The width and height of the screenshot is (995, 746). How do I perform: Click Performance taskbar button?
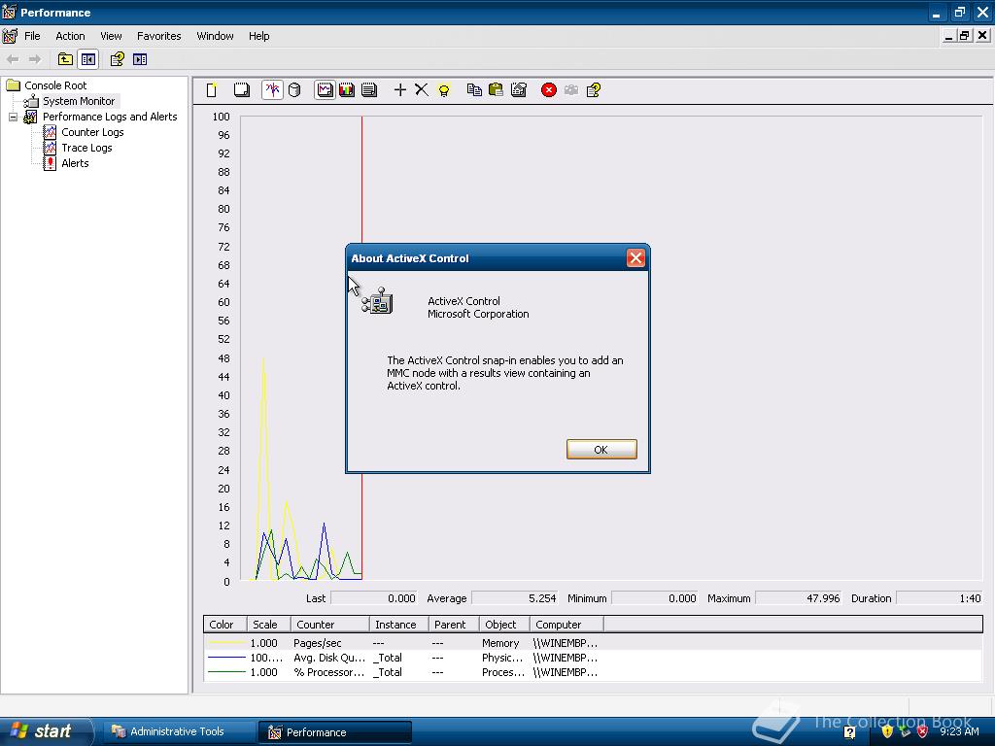click(335, 732)
